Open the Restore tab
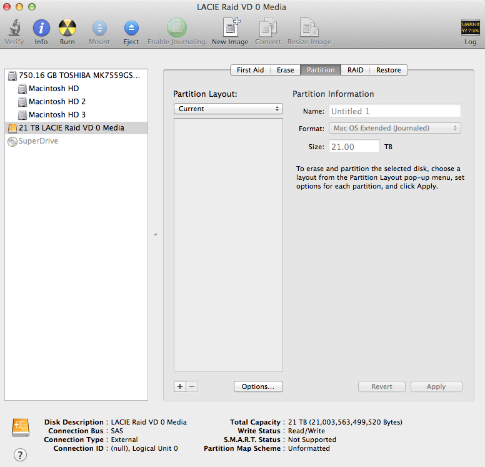 pyautogui.click(x=389, y=70)
